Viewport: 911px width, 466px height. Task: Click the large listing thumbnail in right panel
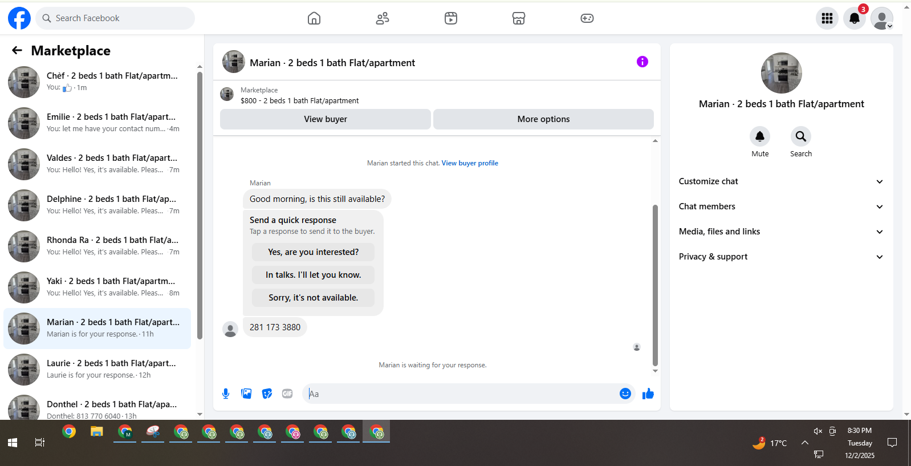782,73
